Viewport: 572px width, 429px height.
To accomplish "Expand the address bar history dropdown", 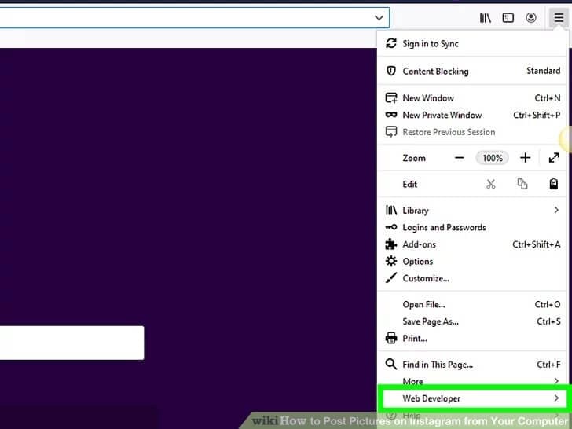I will [379, 17].
